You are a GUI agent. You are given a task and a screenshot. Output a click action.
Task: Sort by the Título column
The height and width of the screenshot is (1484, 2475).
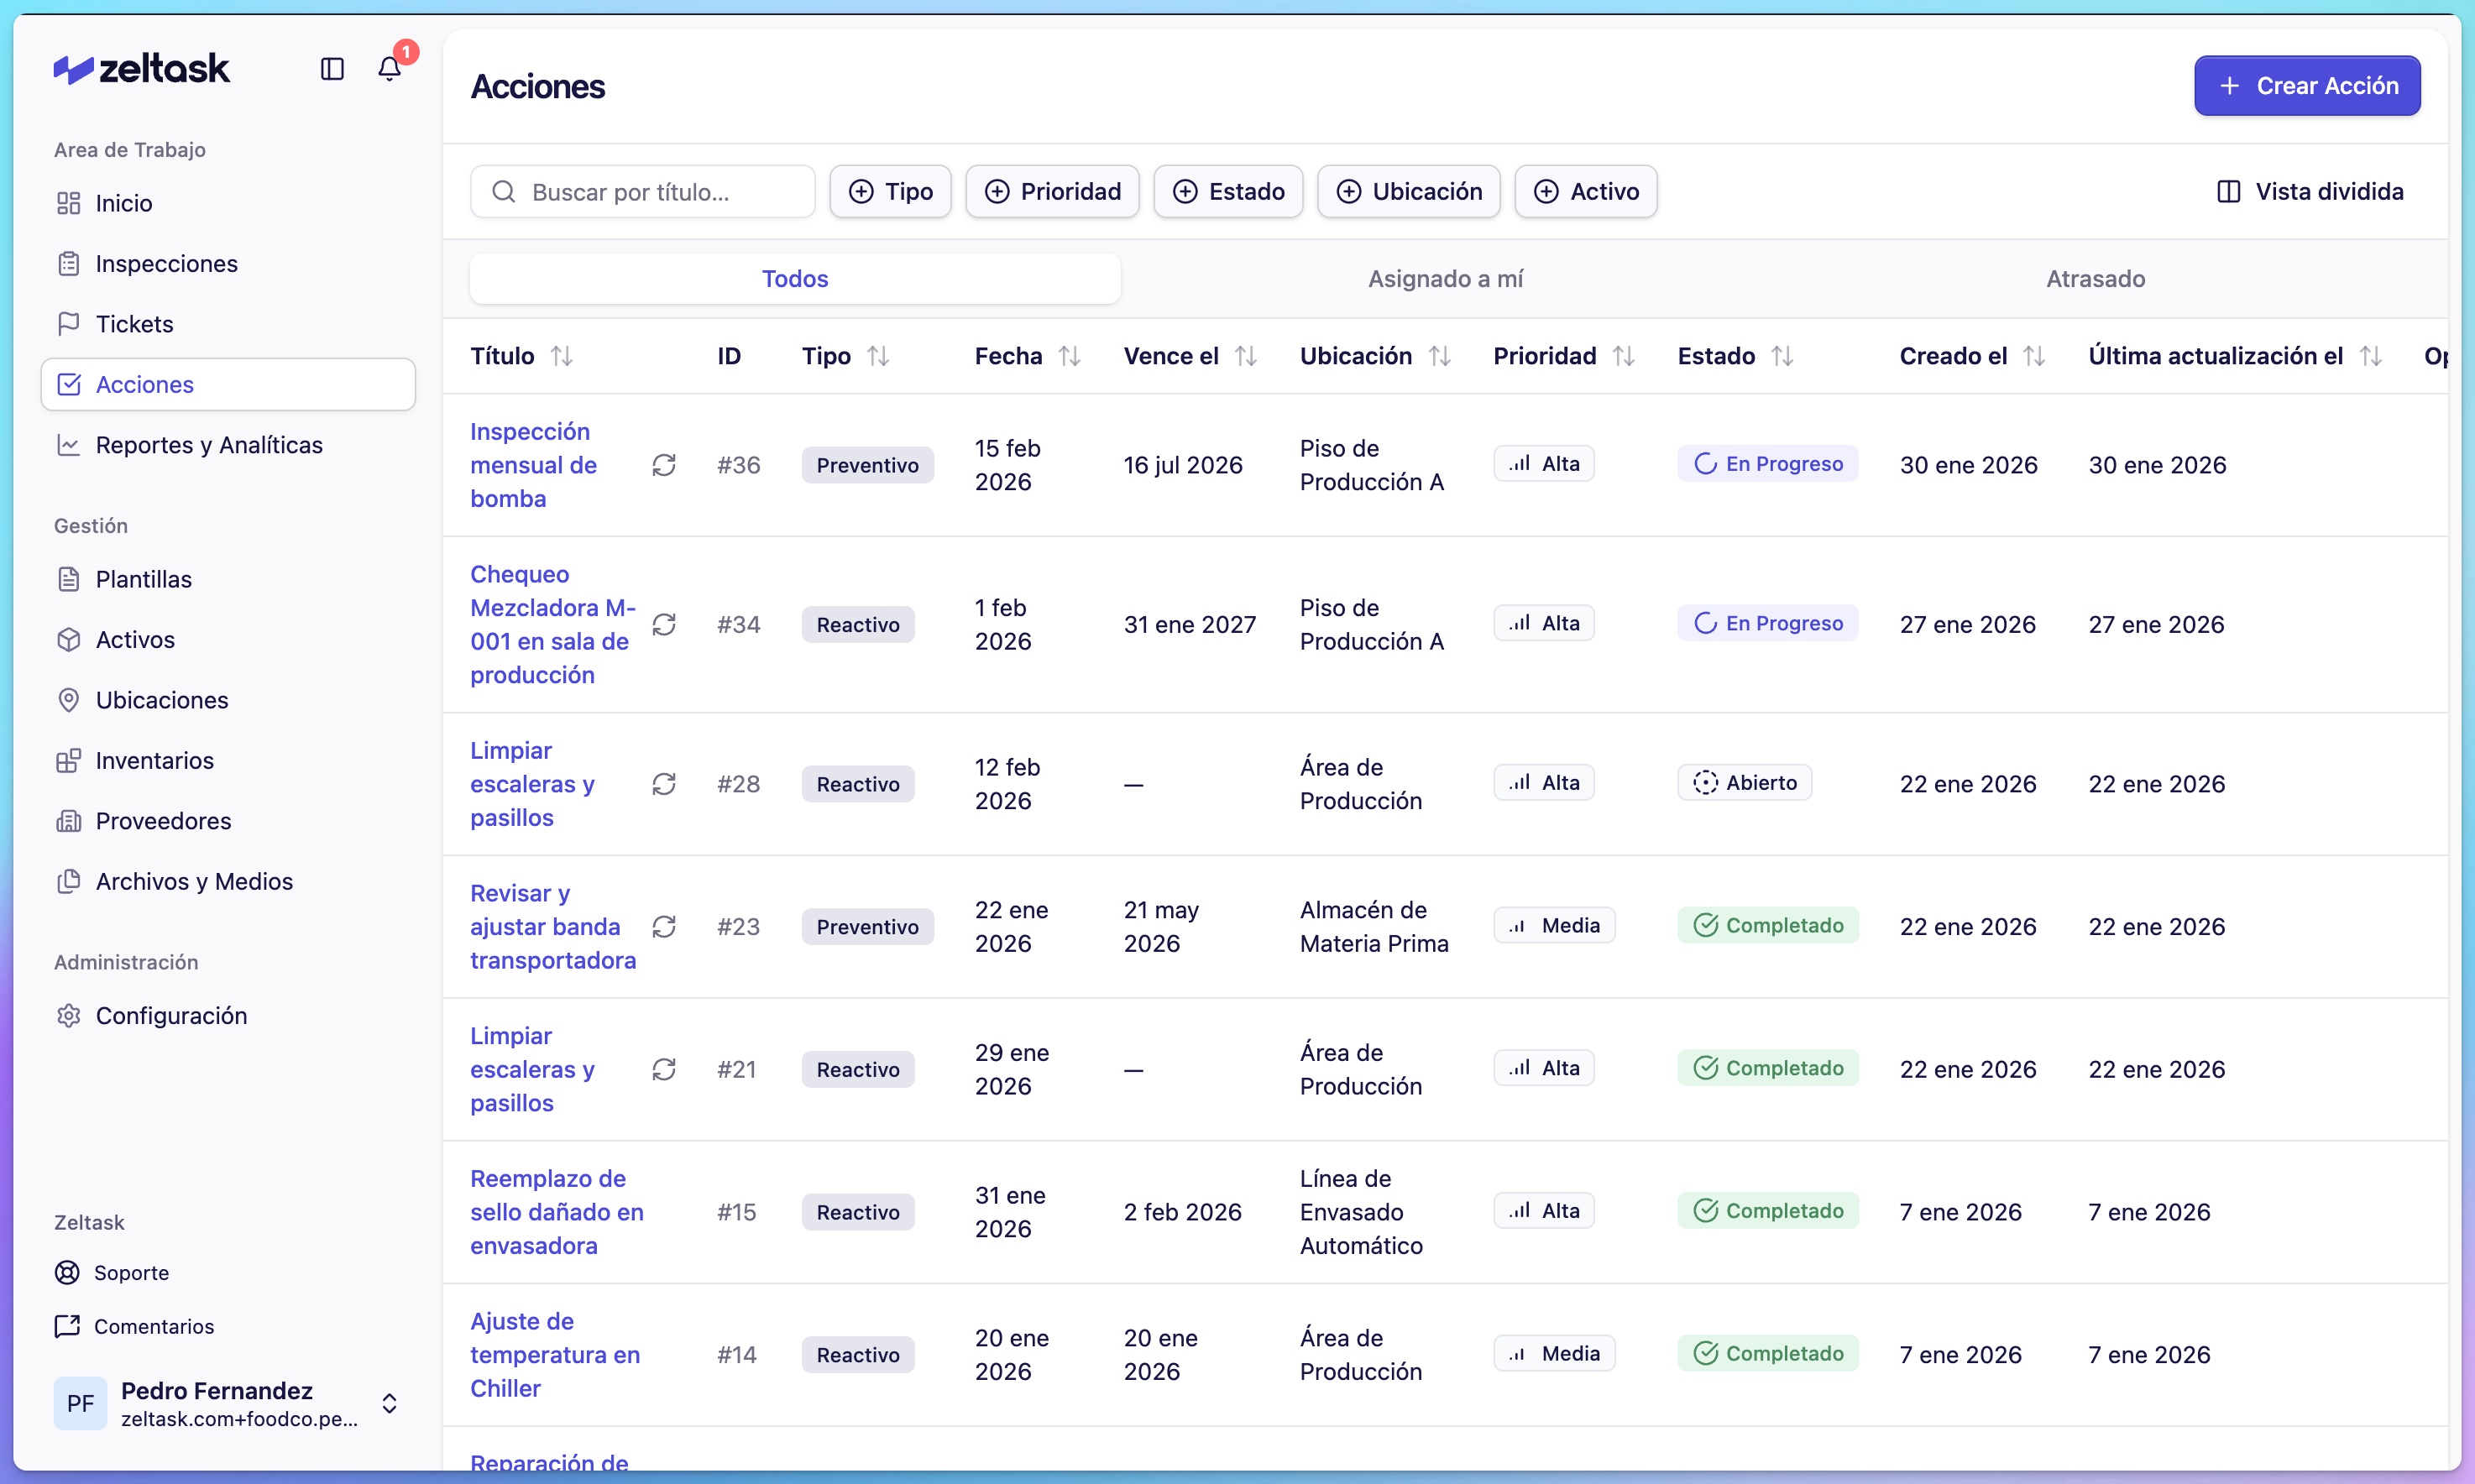(521, 356)
